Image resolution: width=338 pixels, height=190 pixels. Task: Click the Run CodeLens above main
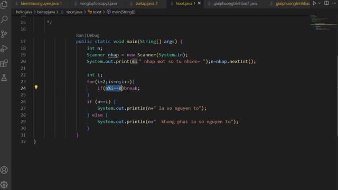(80, 35)
